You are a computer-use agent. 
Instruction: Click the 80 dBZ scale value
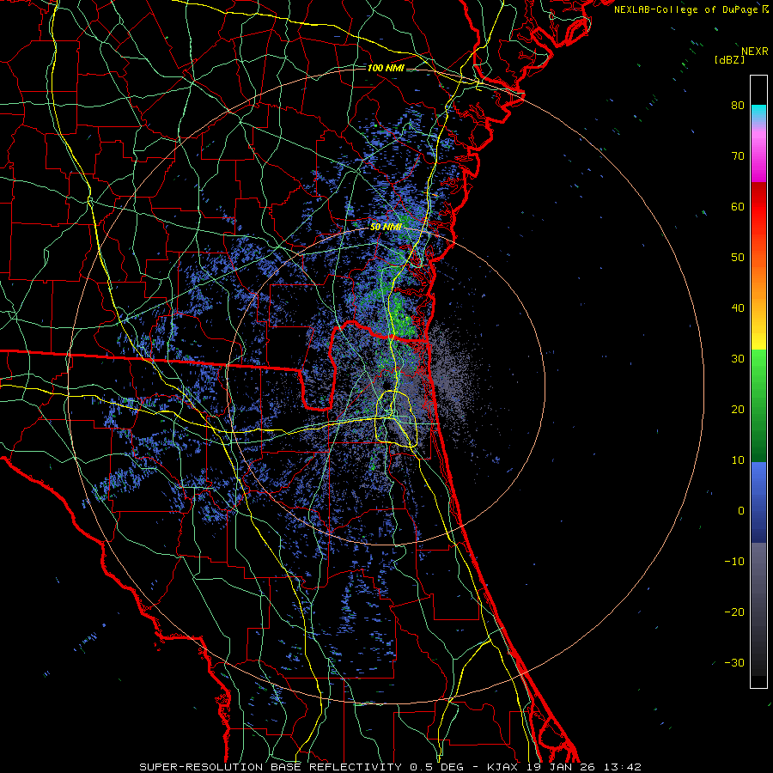[738, 106]
